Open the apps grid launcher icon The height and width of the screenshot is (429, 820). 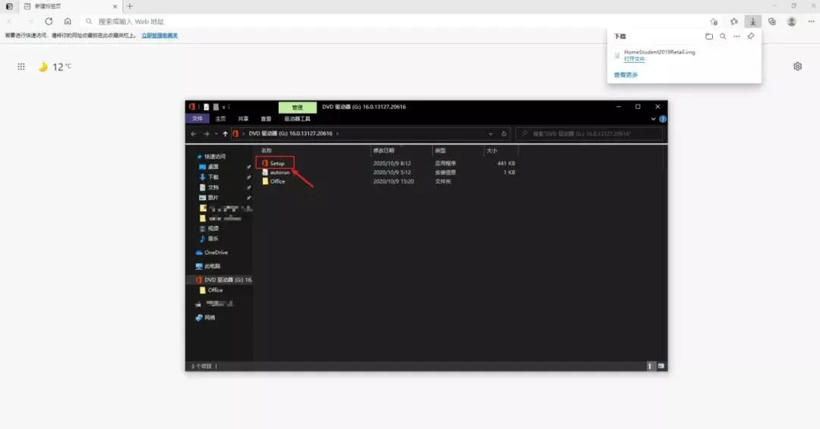pyautogui.click(x=21, y=66)
